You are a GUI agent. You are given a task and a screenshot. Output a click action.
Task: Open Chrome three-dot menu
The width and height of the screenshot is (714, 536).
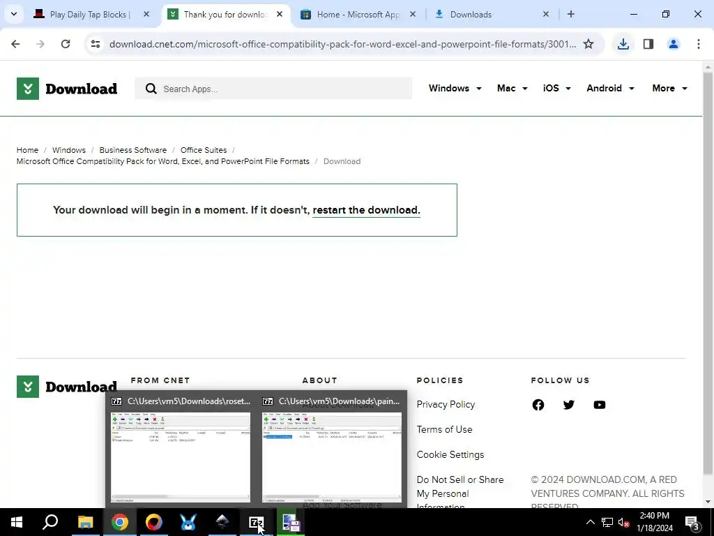tap(698, 44)
